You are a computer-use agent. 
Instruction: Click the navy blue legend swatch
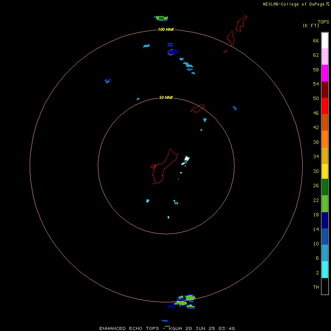coord(325,220)
